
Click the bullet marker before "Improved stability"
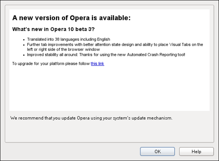pyautogui.click(x=24, y=55)
